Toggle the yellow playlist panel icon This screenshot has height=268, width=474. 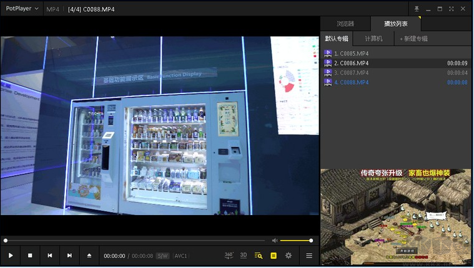(274, 256)
